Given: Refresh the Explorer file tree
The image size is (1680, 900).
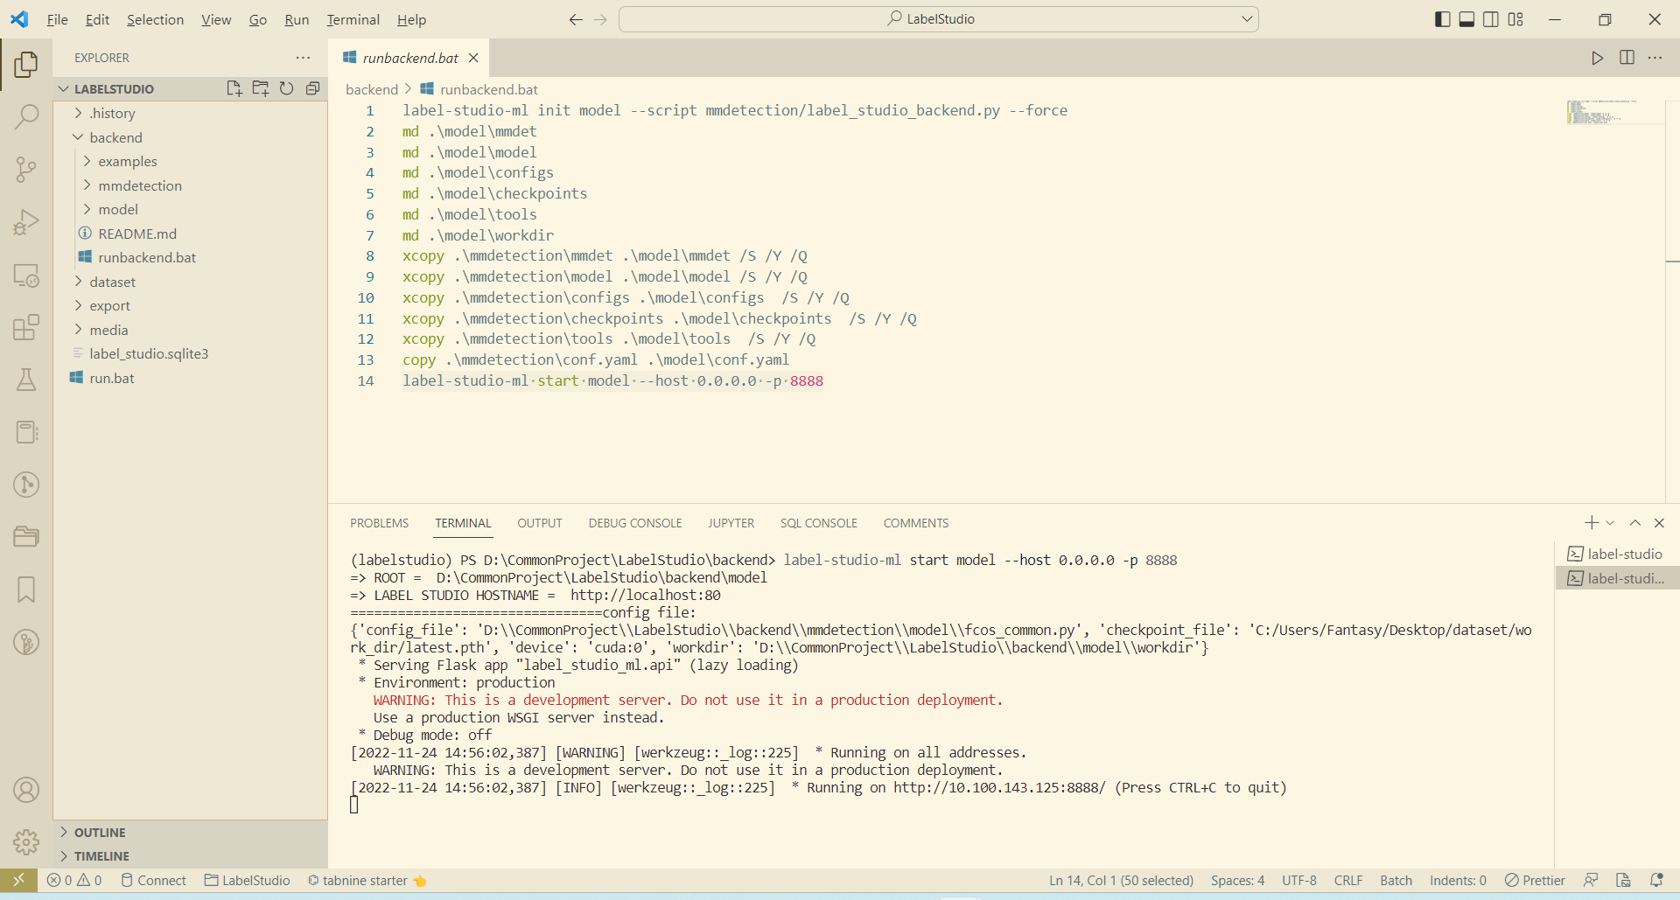Looking at the screenshot, I should coord(286,88).
